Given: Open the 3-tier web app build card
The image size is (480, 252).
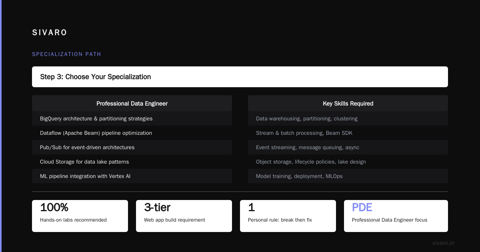Looking at the screenshot, I should click(184, 216).
